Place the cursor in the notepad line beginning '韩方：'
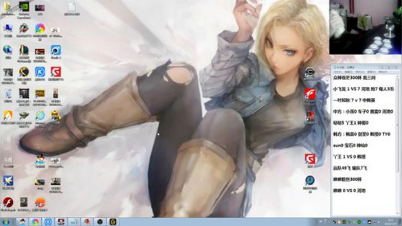This screenshot has height=226, width=402. pyautogui.click(x=362, y=134)
